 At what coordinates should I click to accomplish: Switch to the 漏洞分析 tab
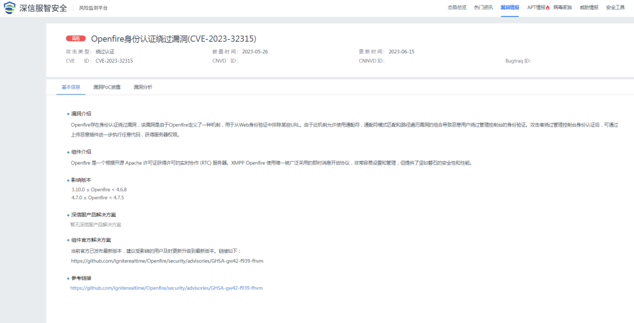click(143, 87)
